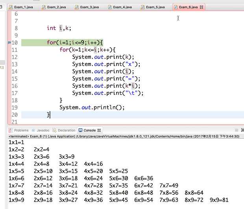Click the 6x6=36 console output
Viewport: 244px width, 209px height.
pyautogui.click(x=144, y=178)
